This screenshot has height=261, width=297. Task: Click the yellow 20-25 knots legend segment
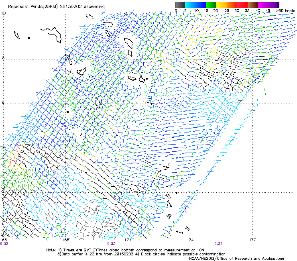tap(222, 5)
